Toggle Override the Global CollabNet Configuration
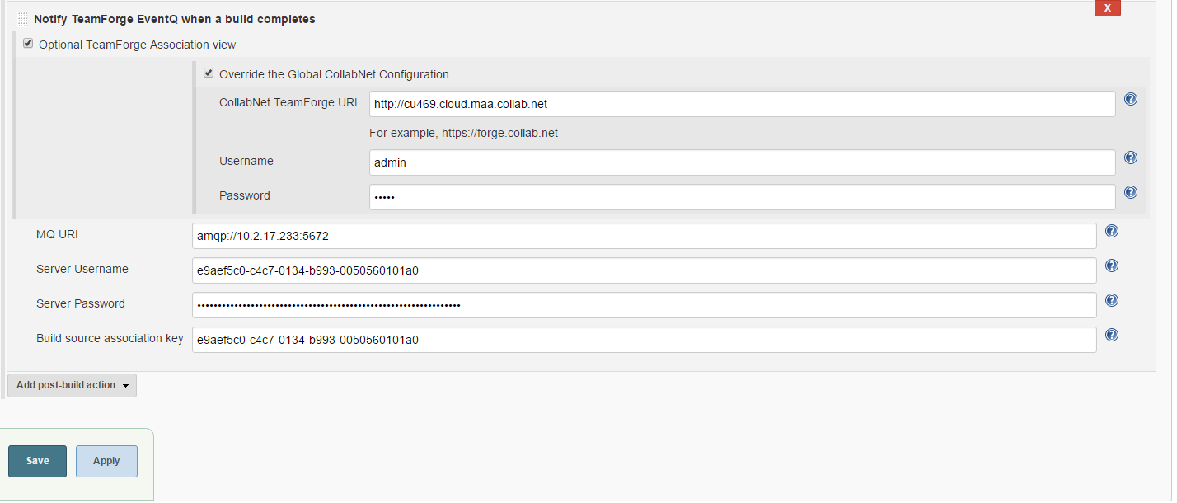Screen dimensions: 1177x503 [x=209, y=73]
